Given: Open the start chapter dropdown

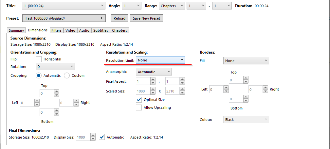Looking at the screenshot, I should [196, 6].
